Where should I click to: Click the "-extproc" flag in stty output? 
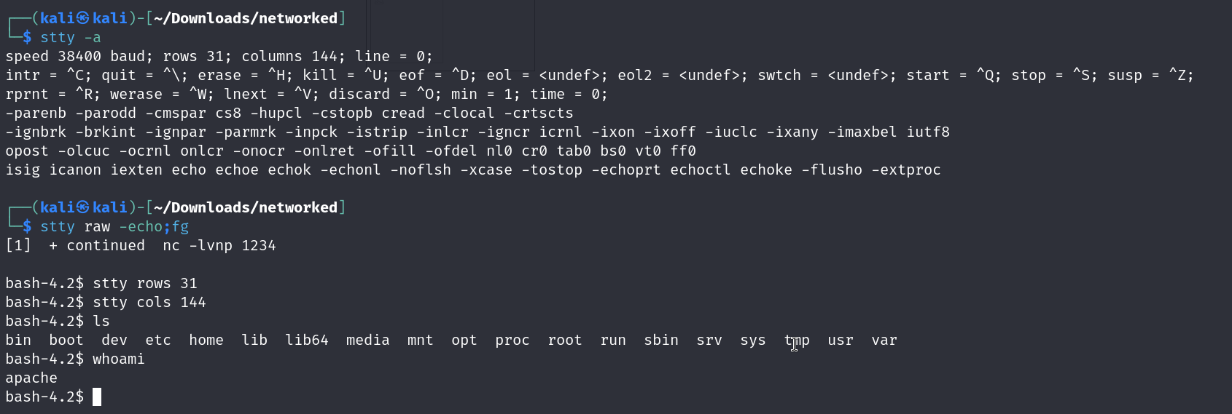coord(906,170)
